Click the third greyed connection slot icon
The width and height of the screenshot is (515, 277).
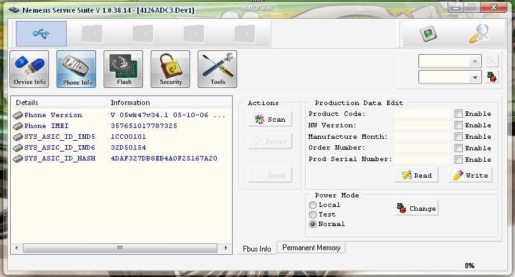click(x=143, y=34)
